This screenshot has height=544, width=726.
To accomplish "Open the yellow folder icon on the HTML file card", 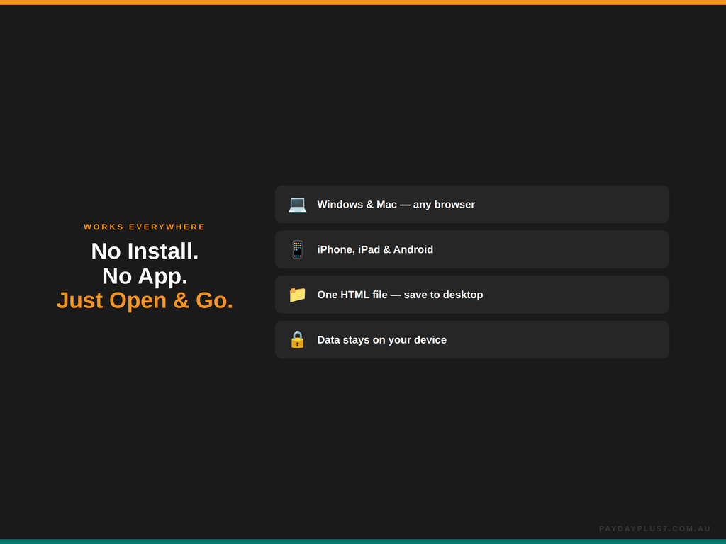I will click(297, 295).
